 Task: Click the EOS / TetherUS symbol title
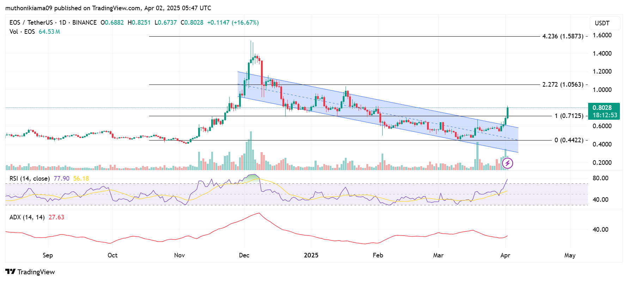(x=30, y=23)
